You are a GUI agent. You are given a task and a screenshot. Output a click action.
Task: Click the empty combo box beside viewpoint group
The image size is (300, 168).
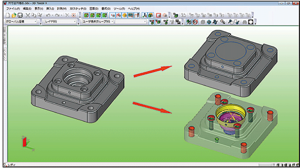click(131, 22)
